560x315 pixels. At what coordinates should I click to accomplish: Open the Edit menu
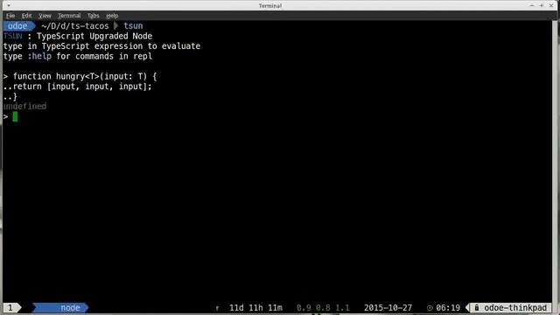click(26, 16)
